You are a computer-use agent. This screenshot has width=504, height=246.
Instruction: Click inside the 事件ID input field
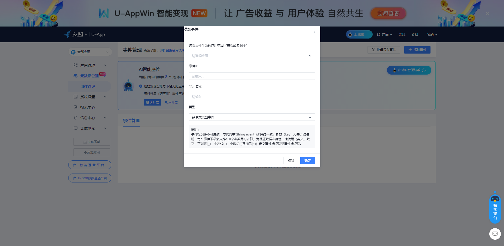coord(251,76)
